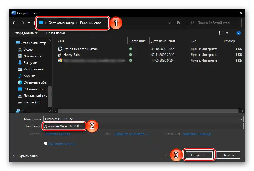Image resolution: width=254 pixels, height=171 pixels.
Task: Select the 'Detroit Become Human' file
Action: [80, 49]
